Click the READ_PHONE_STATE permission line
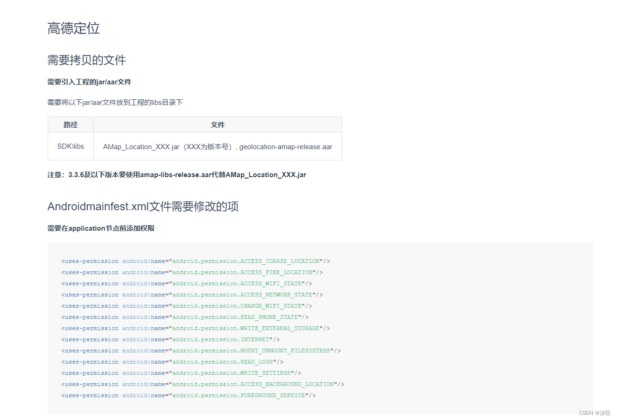 (185, 317)
